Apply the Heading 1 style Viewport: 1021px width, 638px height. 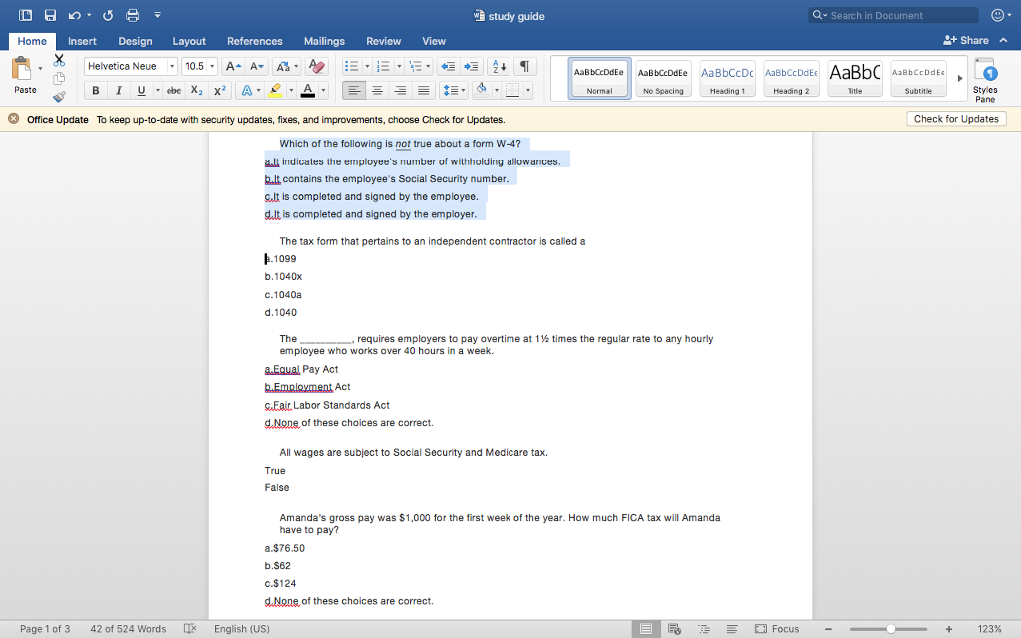pos(727,78)
